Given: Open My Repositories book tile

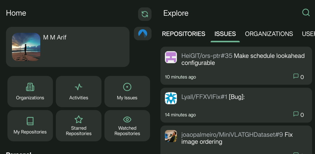Looking at the screenshot, I should click(30, 126).
